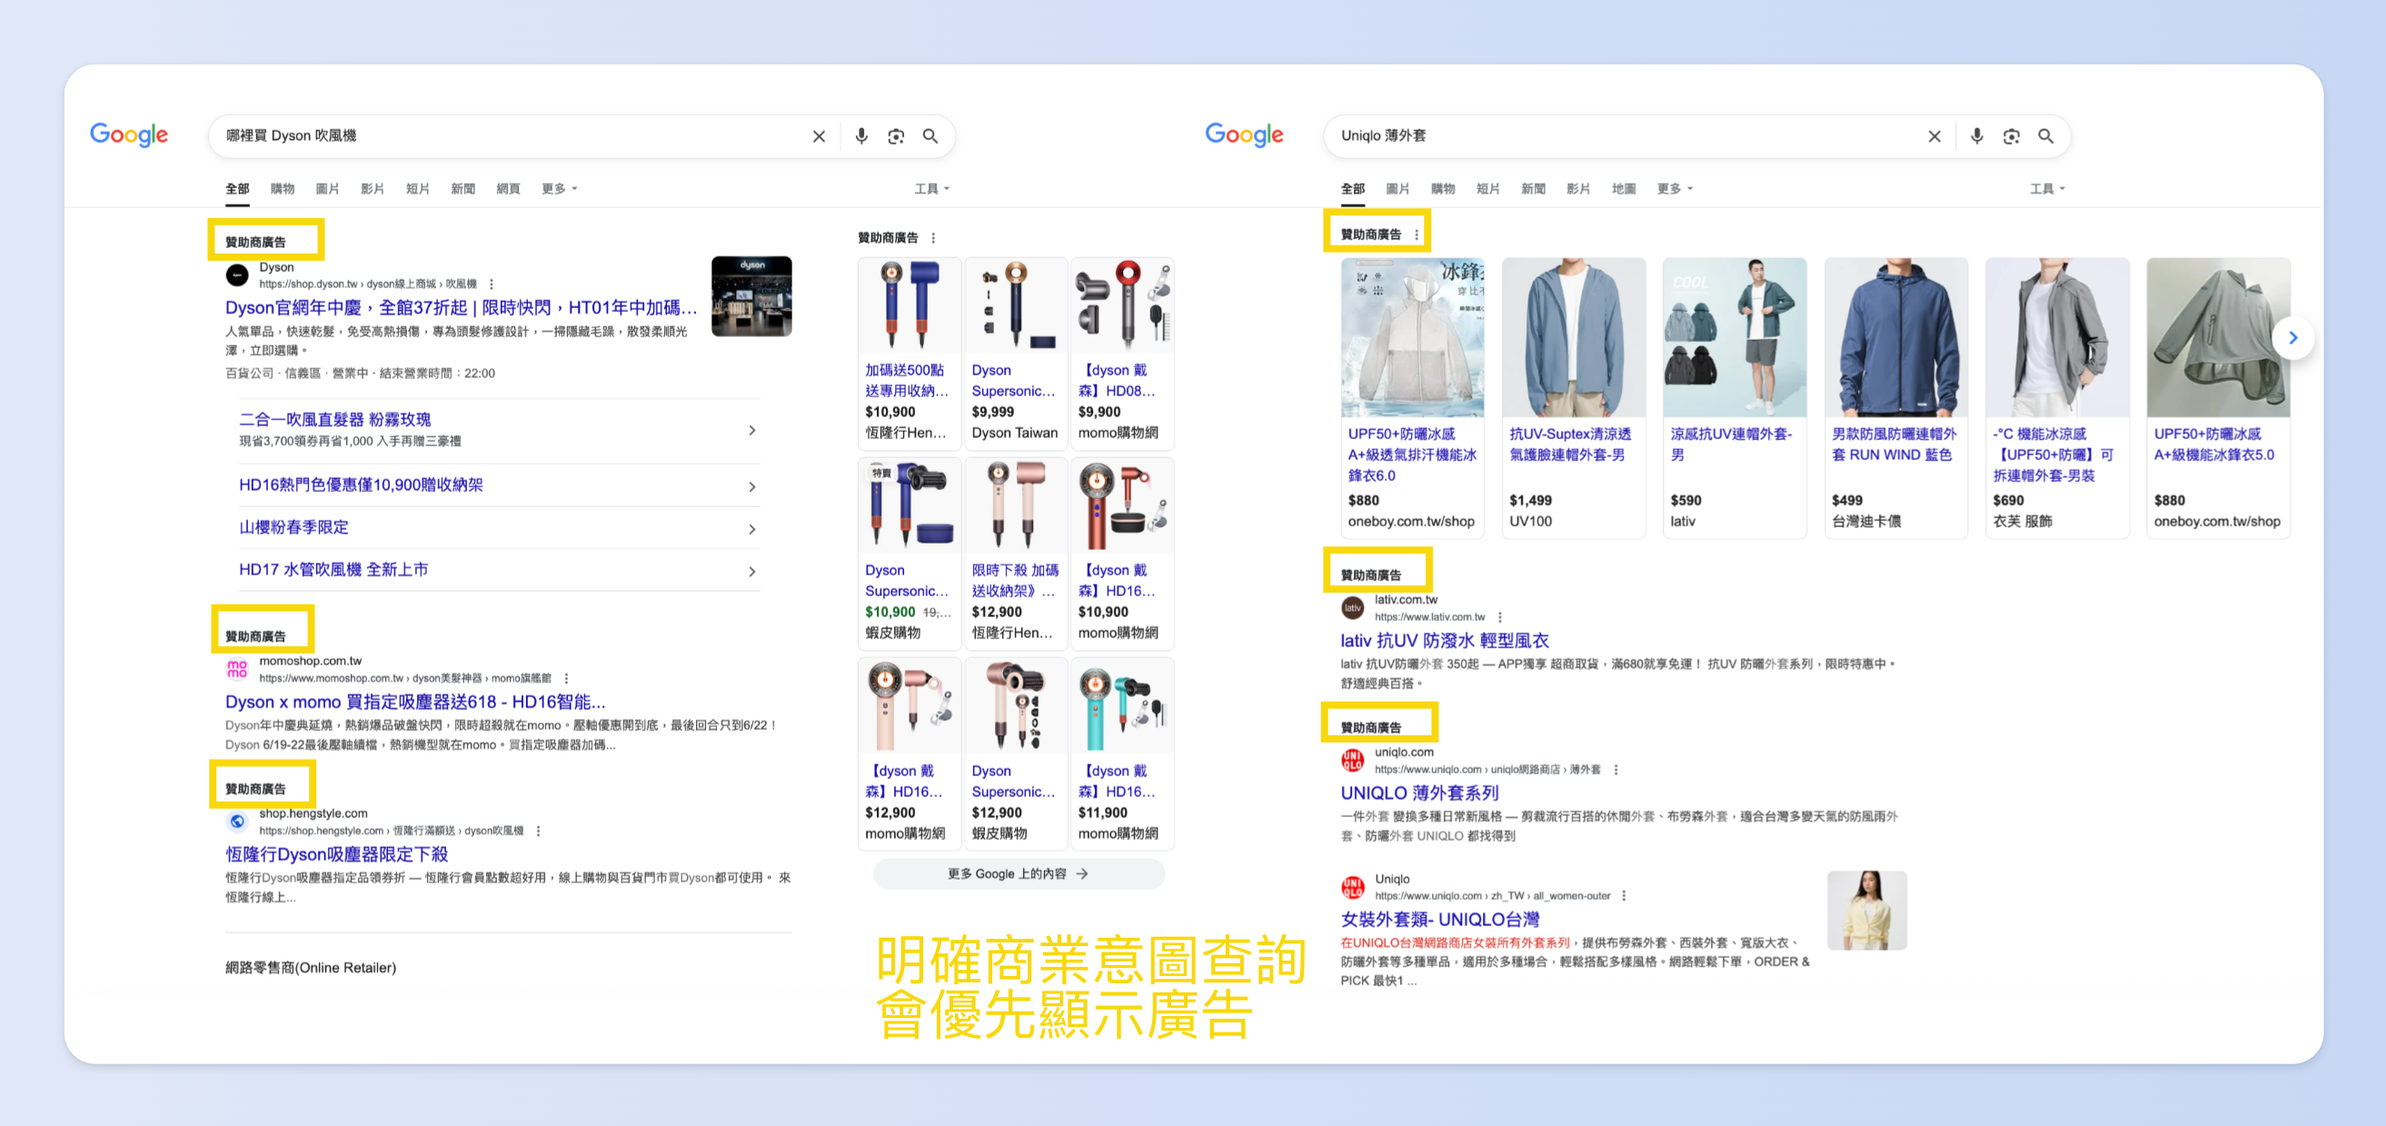Screen dimensions: 2386x1126
Task: Open the 女裝外套類- UNIQLO台灣 result
Action: (x=1439, y=921)
